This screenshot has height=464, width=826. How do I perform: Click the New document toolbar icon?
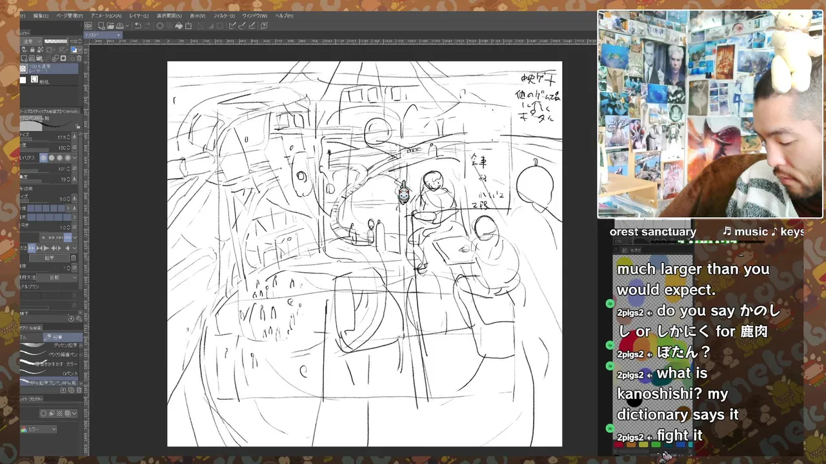tap(101, 26)
